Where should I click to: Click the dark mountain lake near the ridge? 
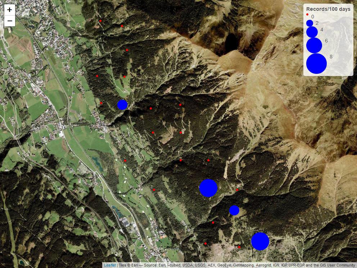(231, 42)
